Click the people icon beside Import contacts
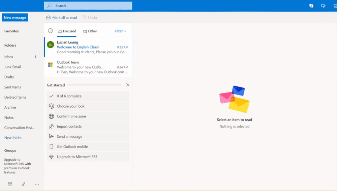The height and width of the screenshot is (191, 337). pos(51,127)
